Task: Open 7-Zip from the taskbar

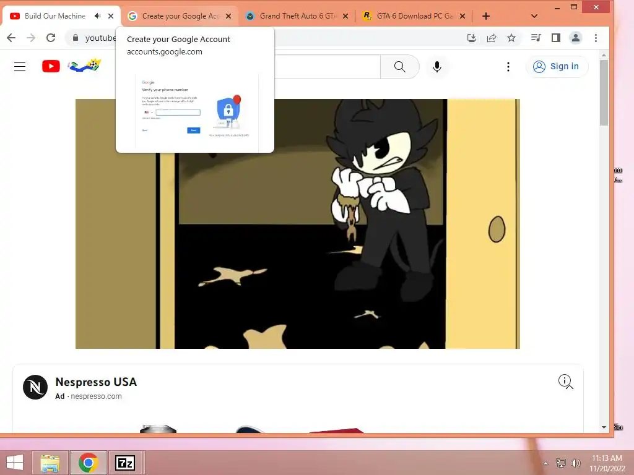Action: pos(125,463)
